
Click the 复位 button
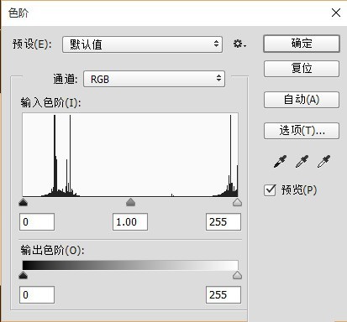[x=302, y=69]
